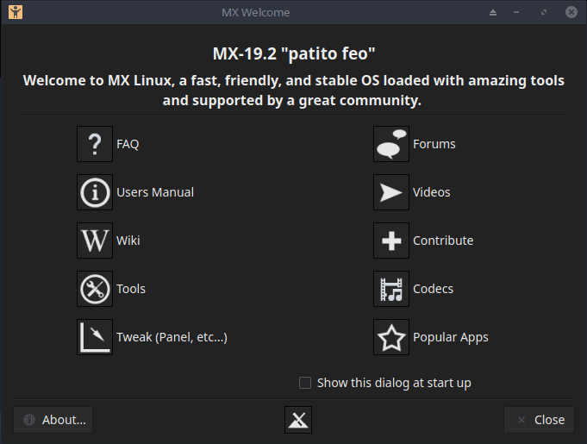Open the FAQ question mark icon
The image size is (587, 444).
tap(95, 144)
